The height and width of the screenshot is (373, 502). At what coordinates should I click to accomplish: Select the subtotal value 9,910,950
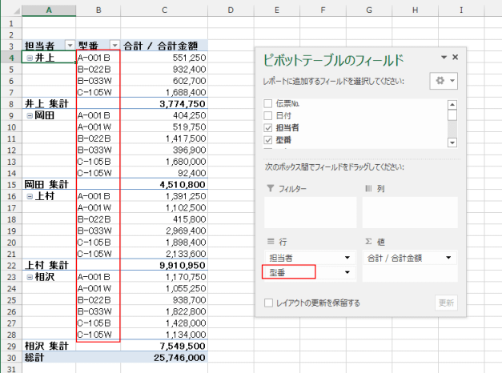164,265
